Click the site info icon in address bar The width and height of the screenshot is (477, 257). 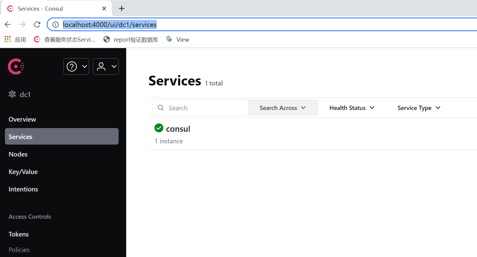[55, 25]
